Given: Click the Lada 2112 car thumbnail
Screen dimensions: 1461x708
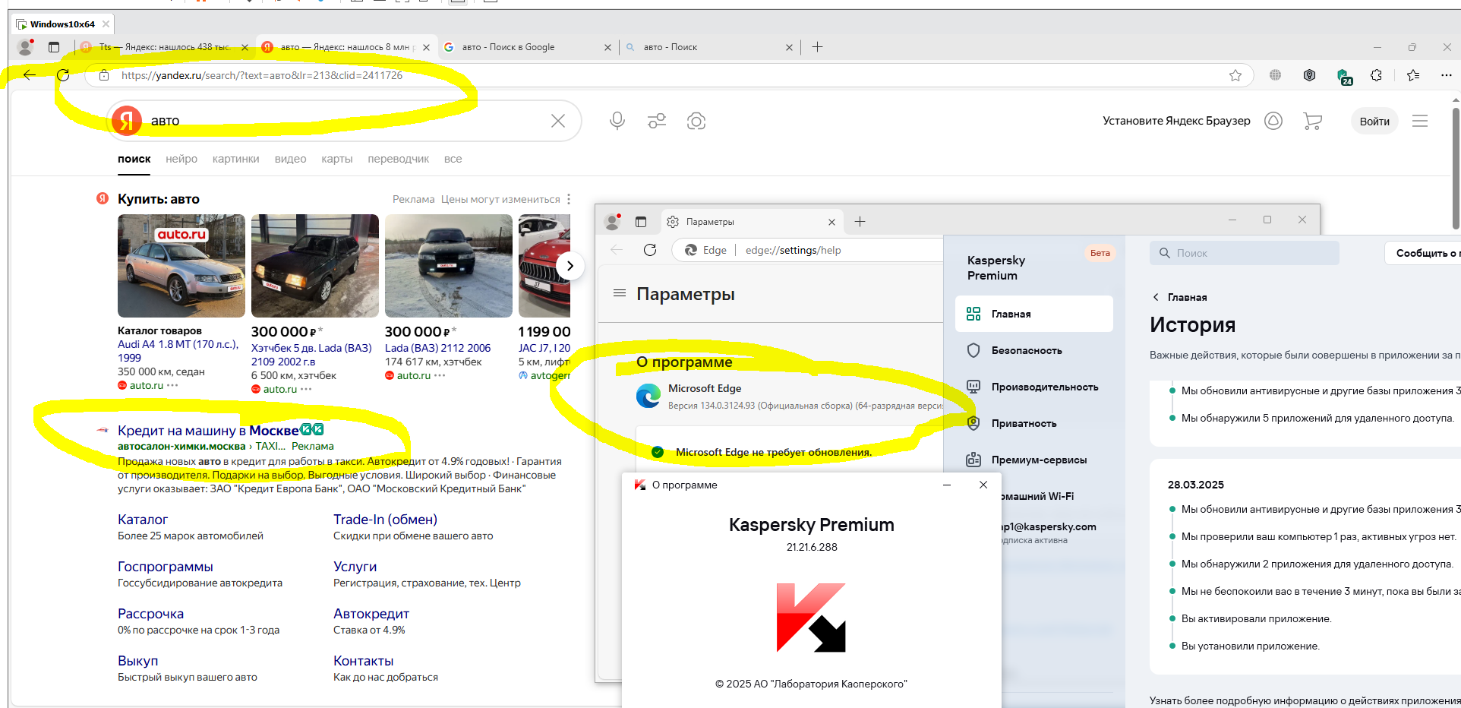Looking at the screenshot, I should click(x=449, y=266).
